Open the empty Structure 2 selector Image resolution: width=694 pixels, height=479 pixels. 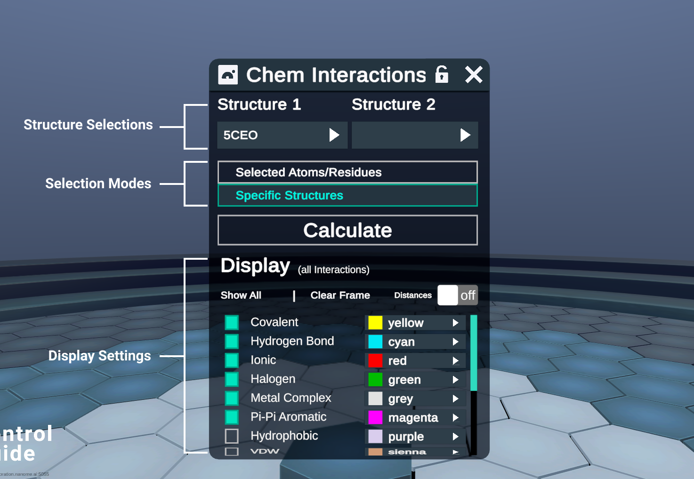(x=414, y=135)
